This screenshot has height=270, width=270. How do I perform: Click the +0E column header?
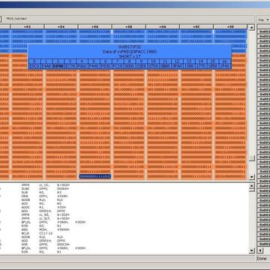click(230, 26)
